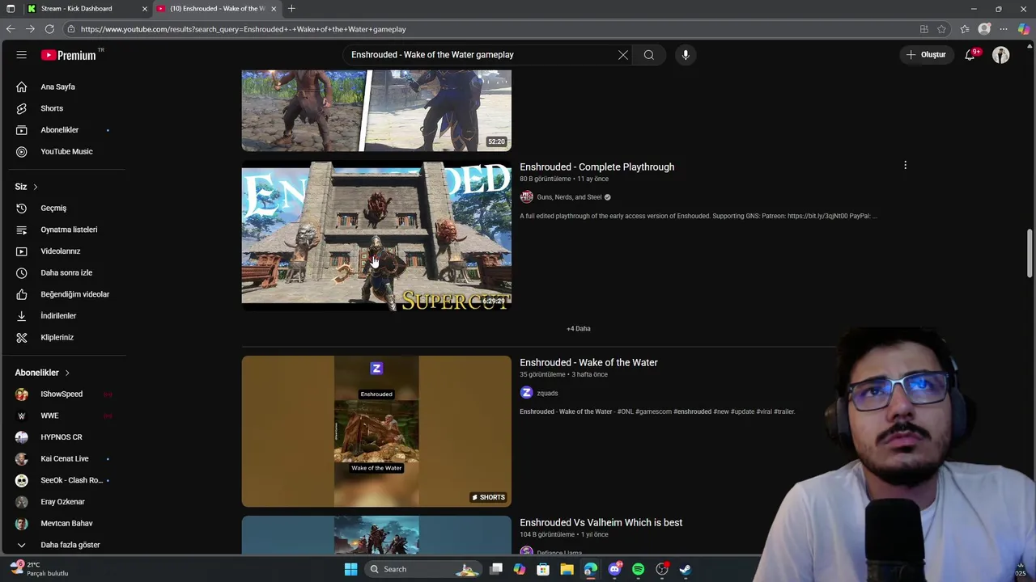Expand the Siz section chevron
This screenshot has height=582, width=1036.
coord(35,187)
